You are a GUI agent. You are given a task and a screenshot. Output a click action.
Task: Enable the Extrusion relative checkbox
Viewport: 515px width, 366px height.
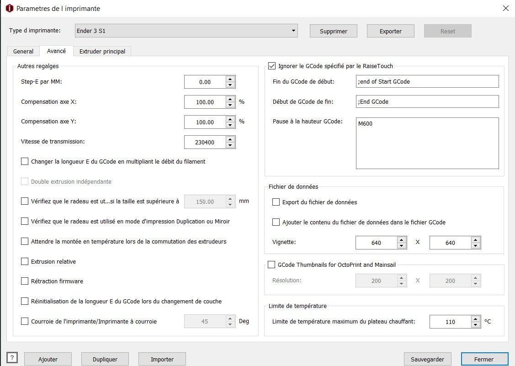pyautogui.click(x=25, y=261)
